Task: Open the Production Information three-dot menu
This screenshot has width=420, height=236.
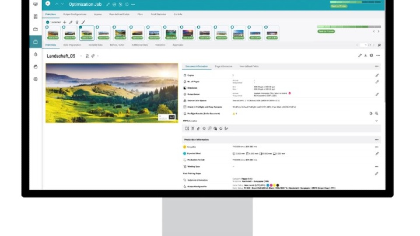Action: (x=377, y=140)
